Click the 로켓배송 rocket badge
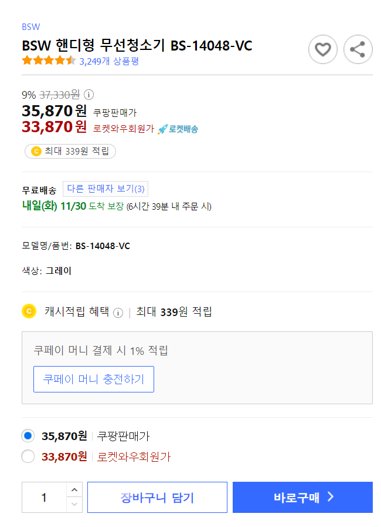 pyautogui.click(x=178, y=129)
